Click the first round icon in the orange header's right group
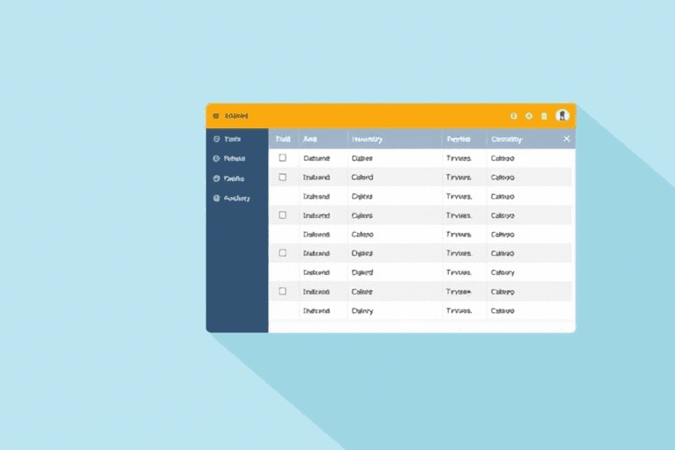 pyautogui.click(x=514, y=116)
